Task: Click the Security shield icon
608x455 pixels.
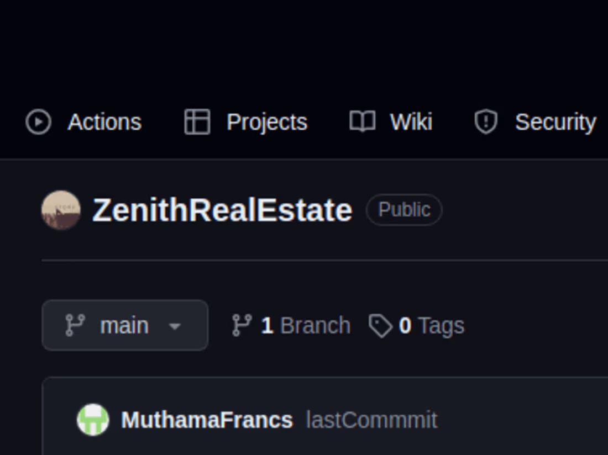Action: click(x=485, y=122)
